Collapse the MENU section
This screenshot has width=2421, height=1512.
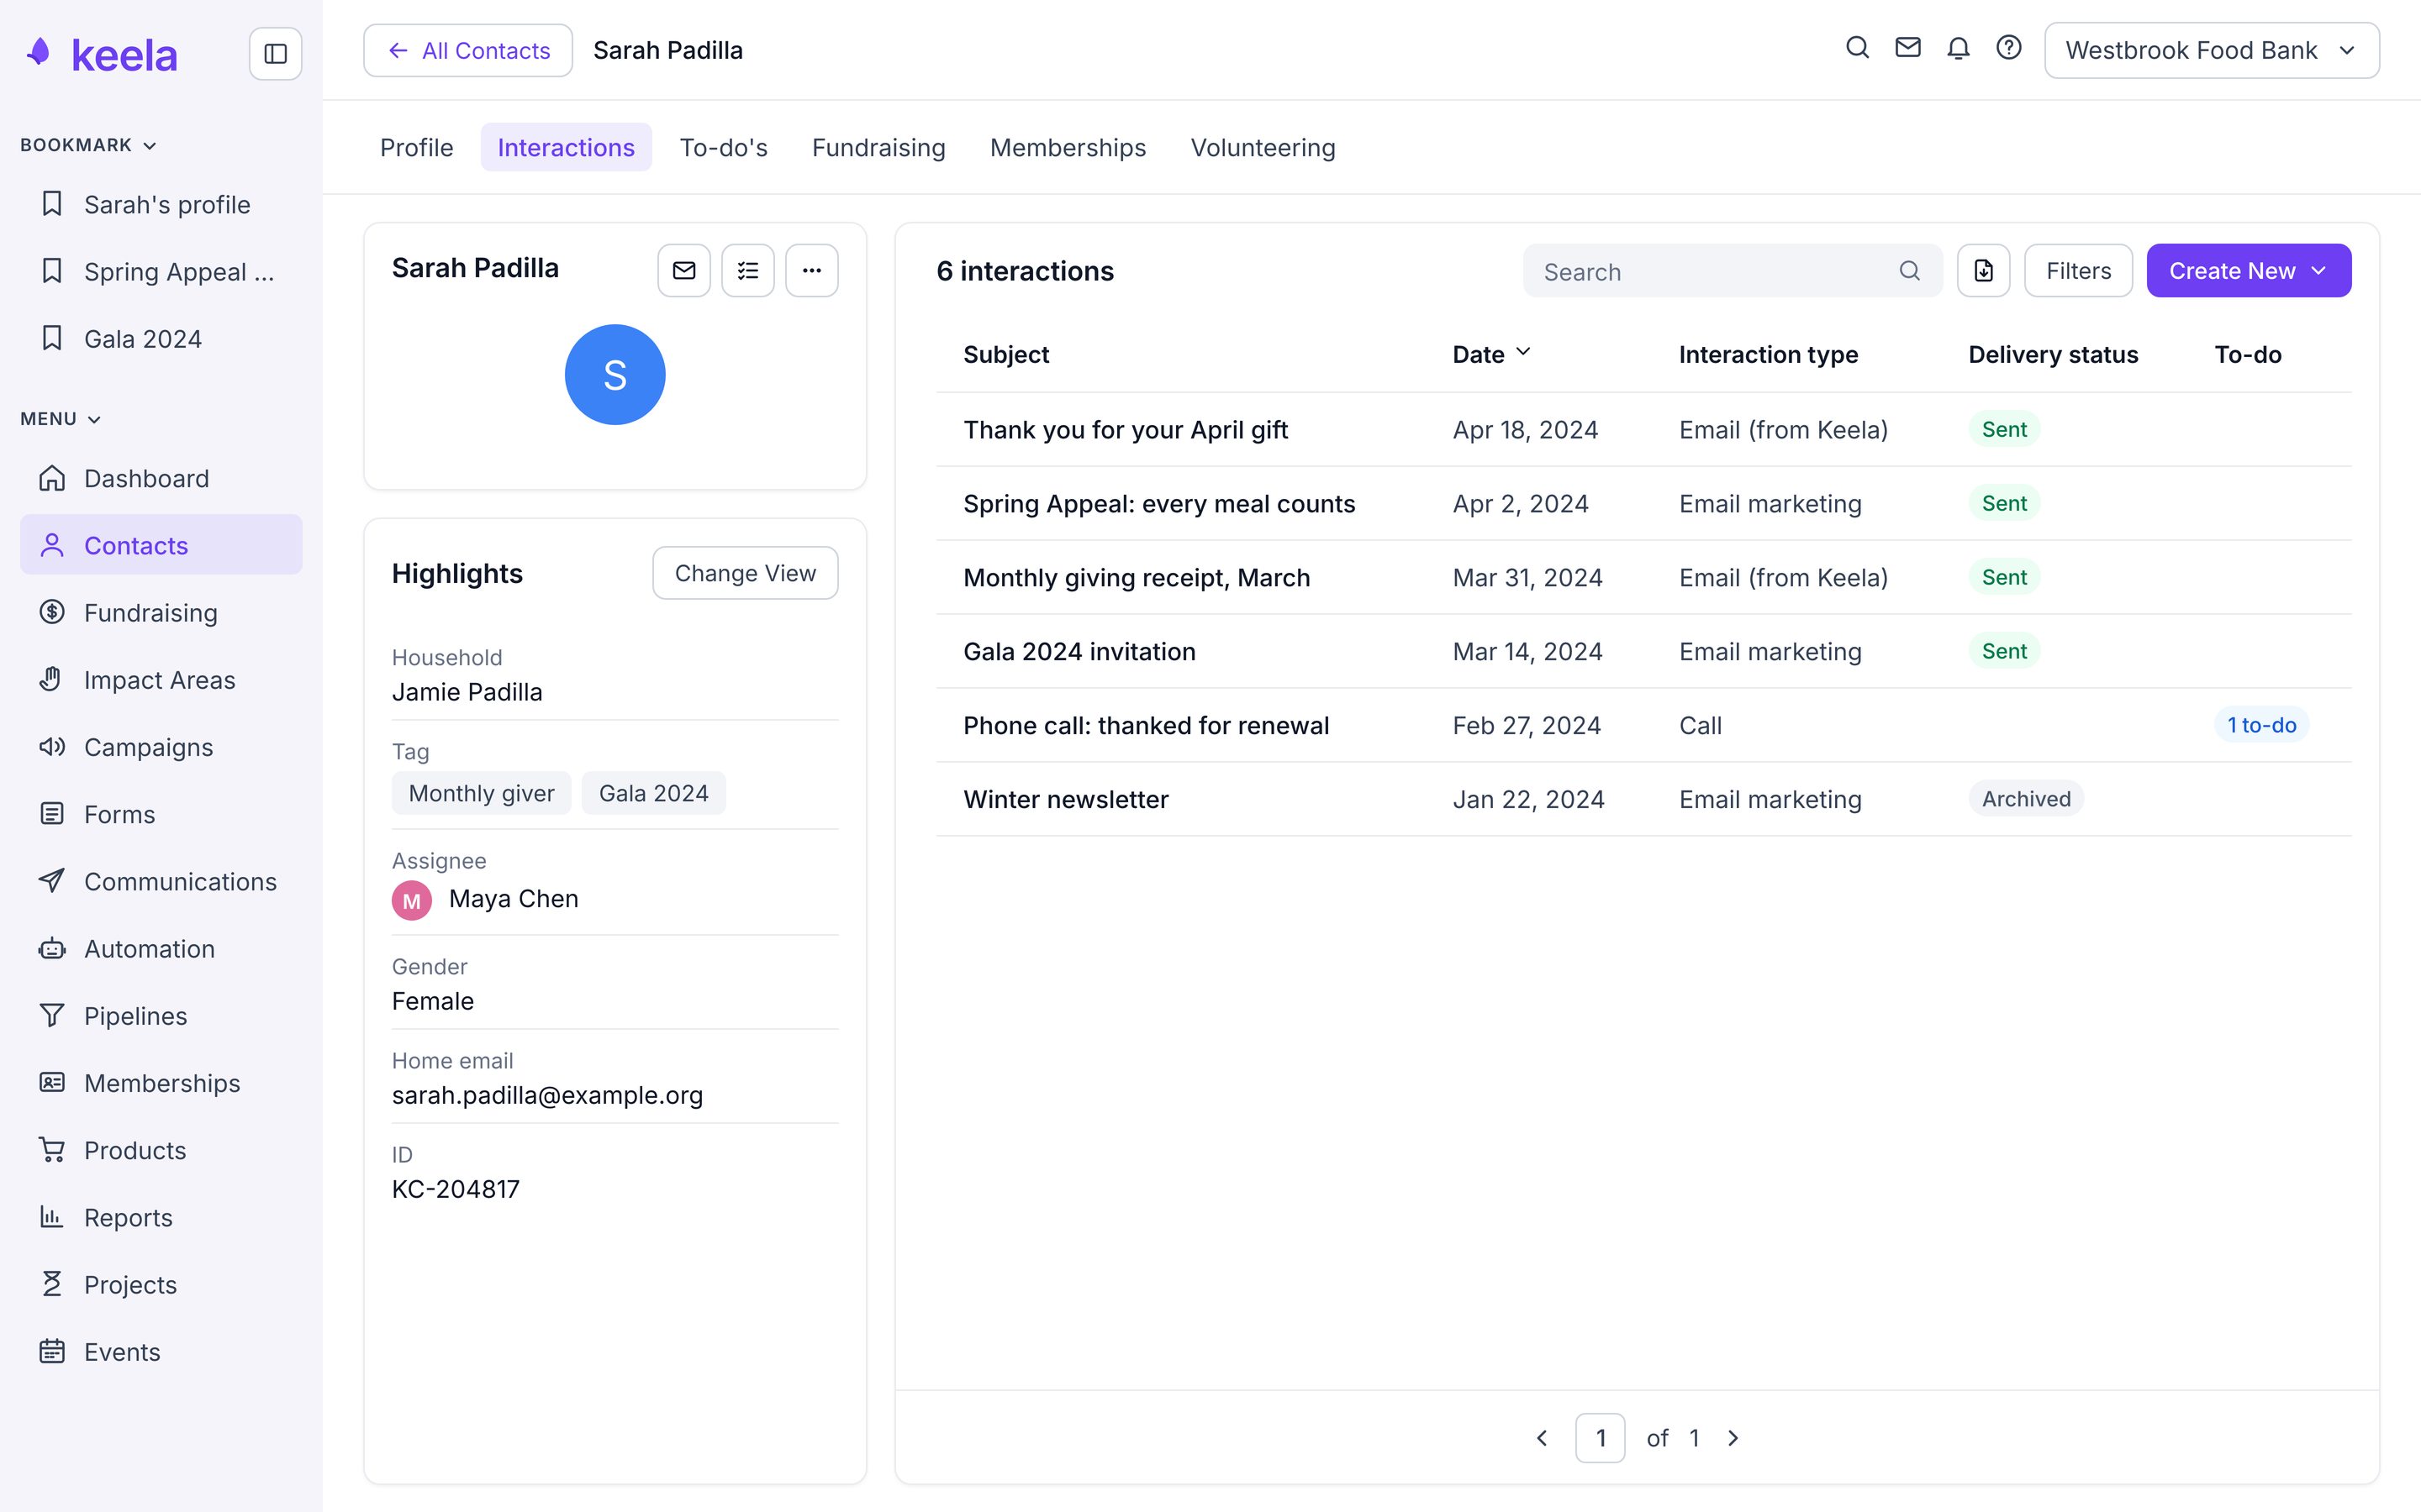coord(61,419)
